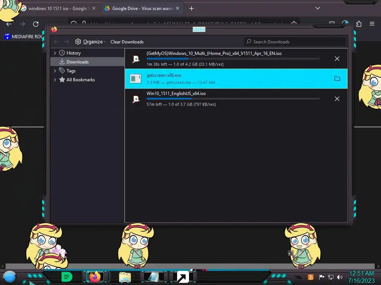Click the GetMyOS iso file name
The image size is (381, 285).
pyautogui.click(x=214, y=53)
